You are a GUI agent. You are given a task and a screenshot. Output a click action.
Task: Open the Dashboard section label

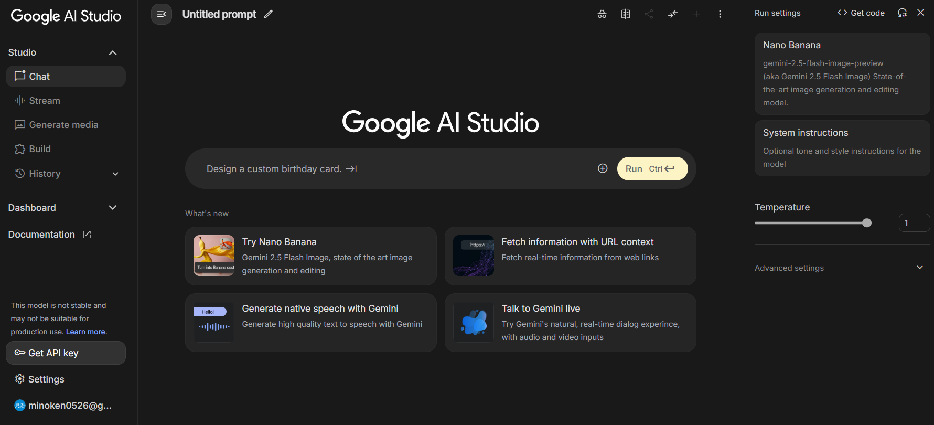point(32,208)
